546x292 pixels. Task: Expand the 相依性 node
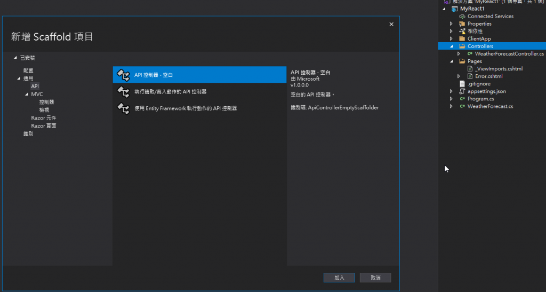(451, 31)
